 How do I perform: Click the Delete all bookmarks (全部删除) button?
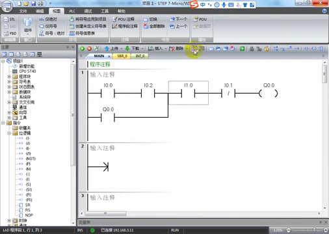[x=154, y=26]
